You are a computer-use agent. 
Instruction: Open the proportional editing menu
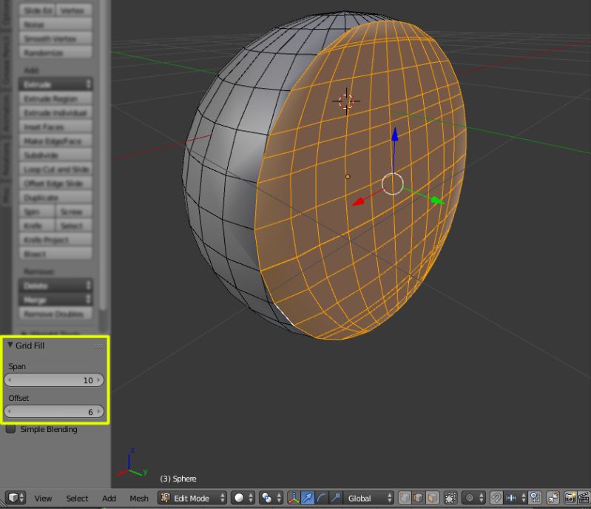(x=474, y=498)
